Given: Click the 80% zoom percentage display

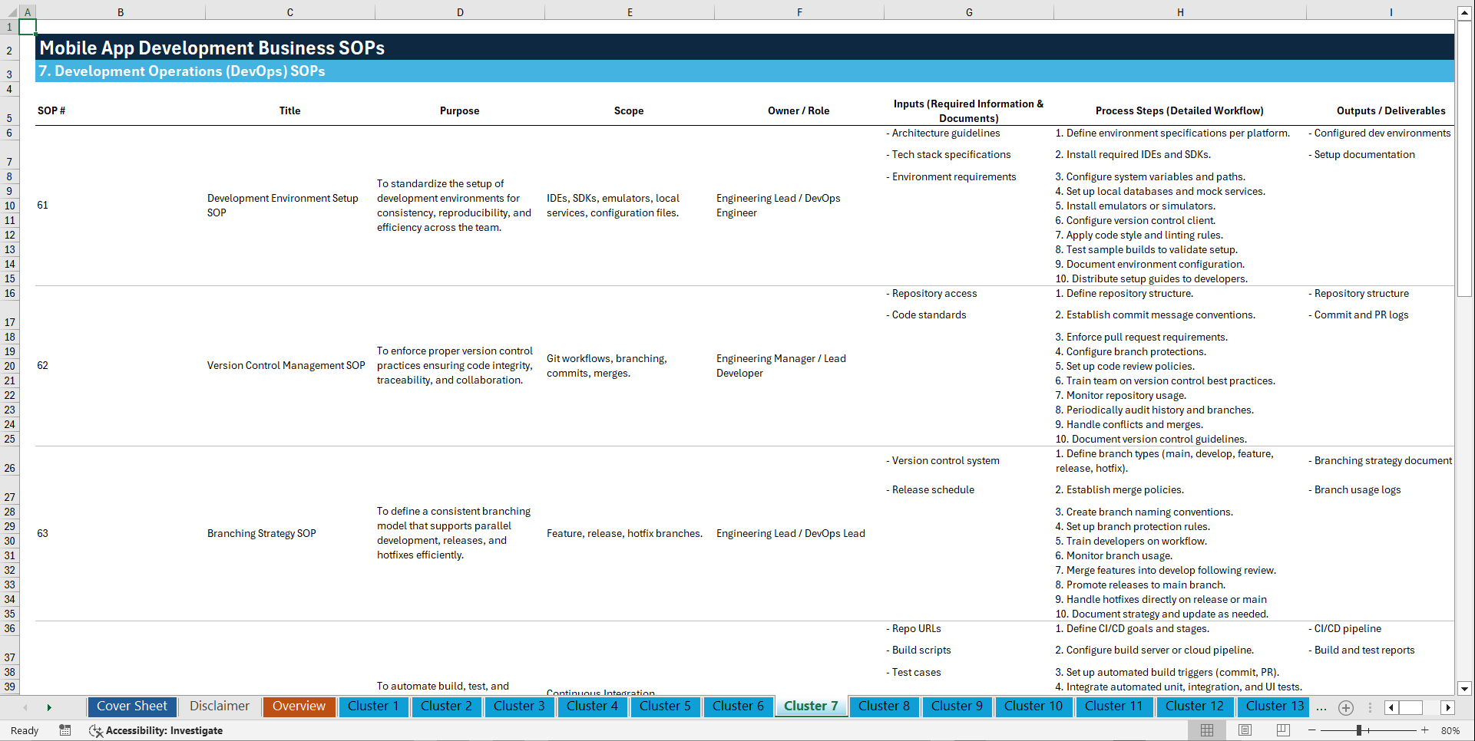Looking at the screenshot, I should pyautogui.click(x=1451, y=730).
